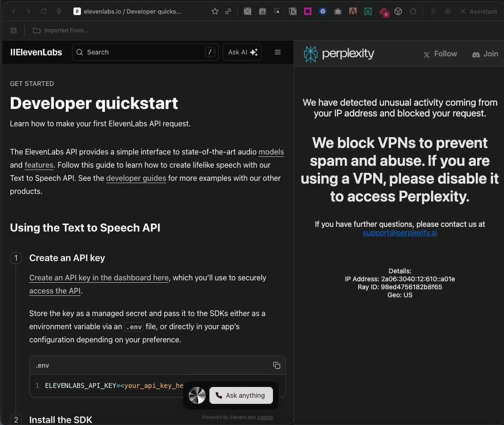Close the Assistant side panel
This screenshot has width=504, height=425.
pos(463,12)
